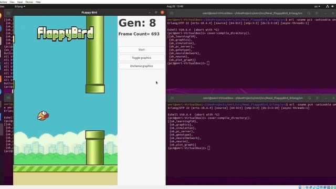The width and height of the screenshot is (336, 189).
Task: Click new tab icon of lower-left background terminal
Action: (8, 98)
